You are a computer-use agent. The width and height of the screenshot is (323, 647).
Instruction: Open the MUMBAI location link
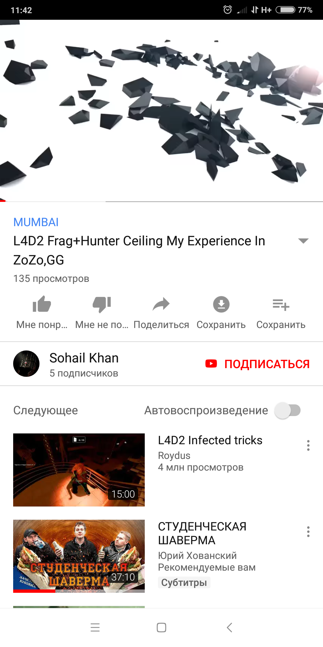tap(36, 222)
